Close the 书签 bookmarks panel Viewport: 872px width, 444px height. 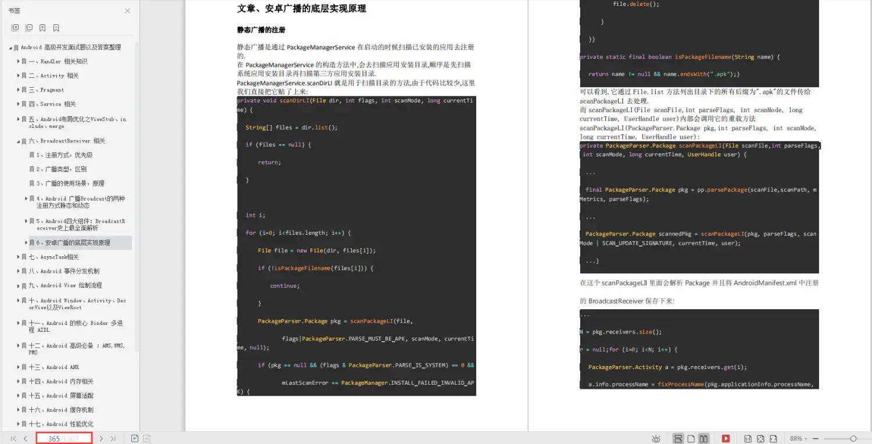(x=127, y=10)
